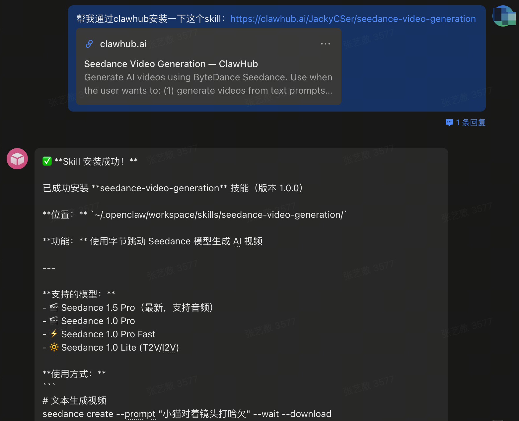Open the more options (…) menu on the link card

tap(326, 43)
